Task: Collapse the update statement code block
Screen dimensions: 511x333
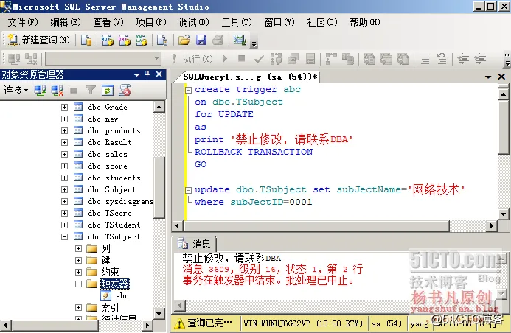Action: click(188, 190)
